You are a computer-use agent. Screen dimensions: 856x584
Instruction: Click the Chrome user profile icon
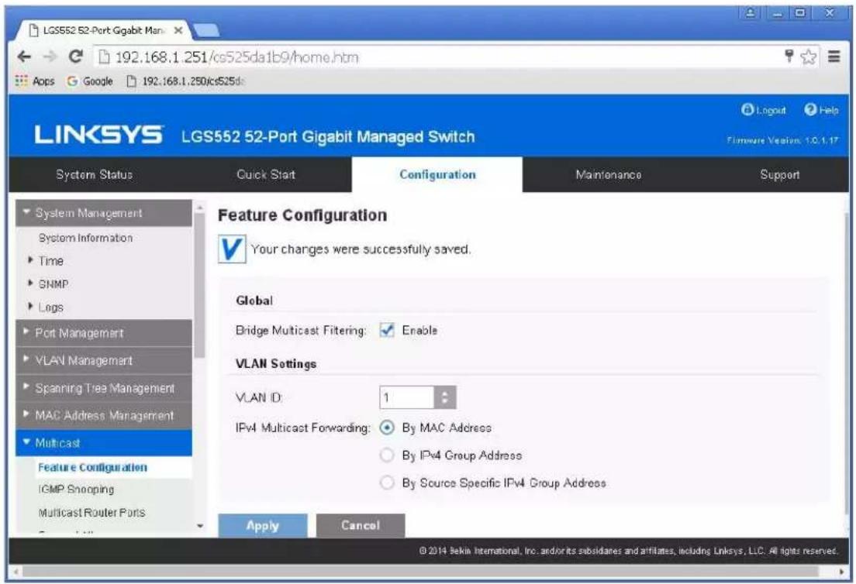click(x=751, y=12)
